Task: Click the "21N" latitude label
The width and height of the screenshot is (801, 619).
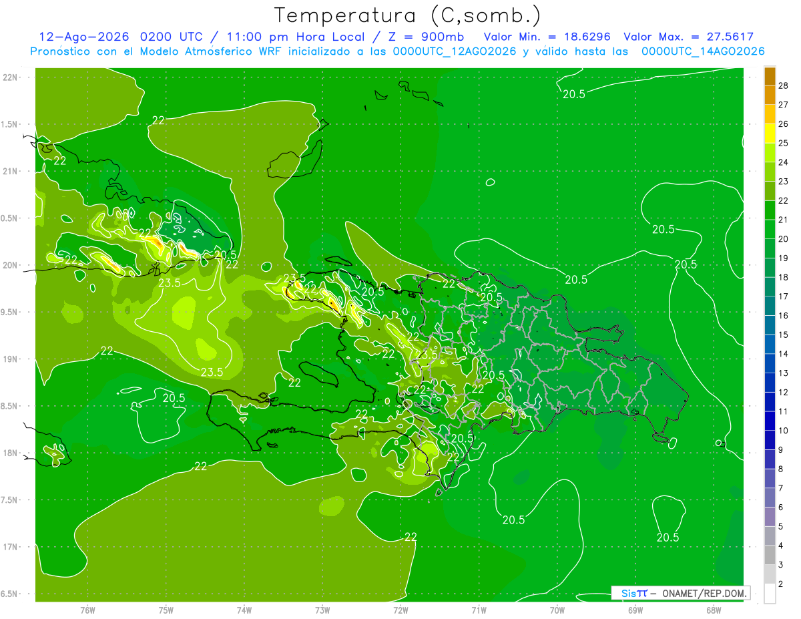Action: [10, 171]
